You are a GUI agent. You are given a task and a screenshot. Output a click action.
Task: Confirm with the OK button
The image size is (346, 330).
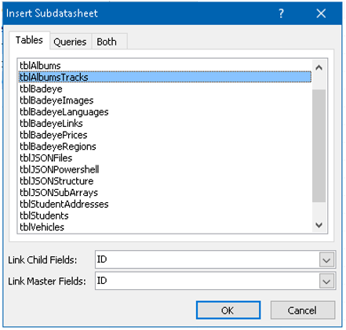click(228, 310)
